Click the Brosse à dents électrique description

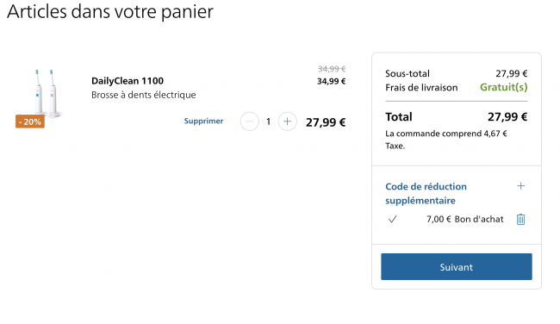[144, 95]
